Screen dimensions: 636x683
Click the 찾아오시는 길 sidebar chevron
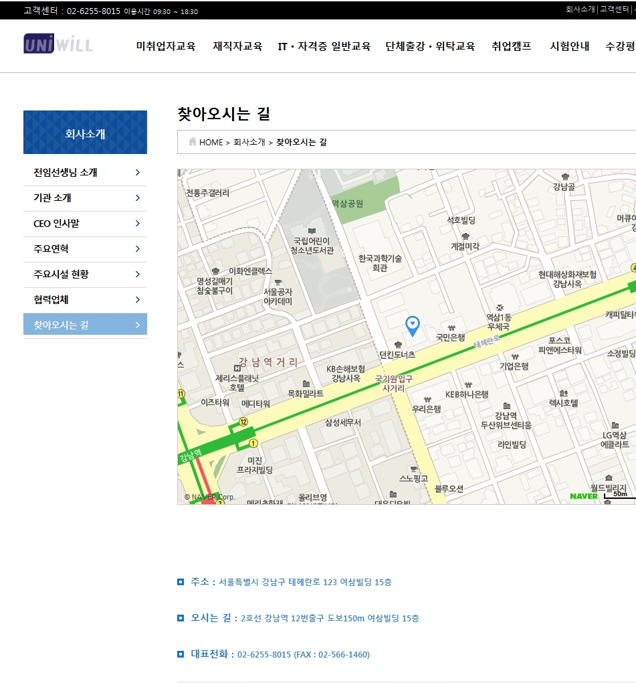point(138,325)
